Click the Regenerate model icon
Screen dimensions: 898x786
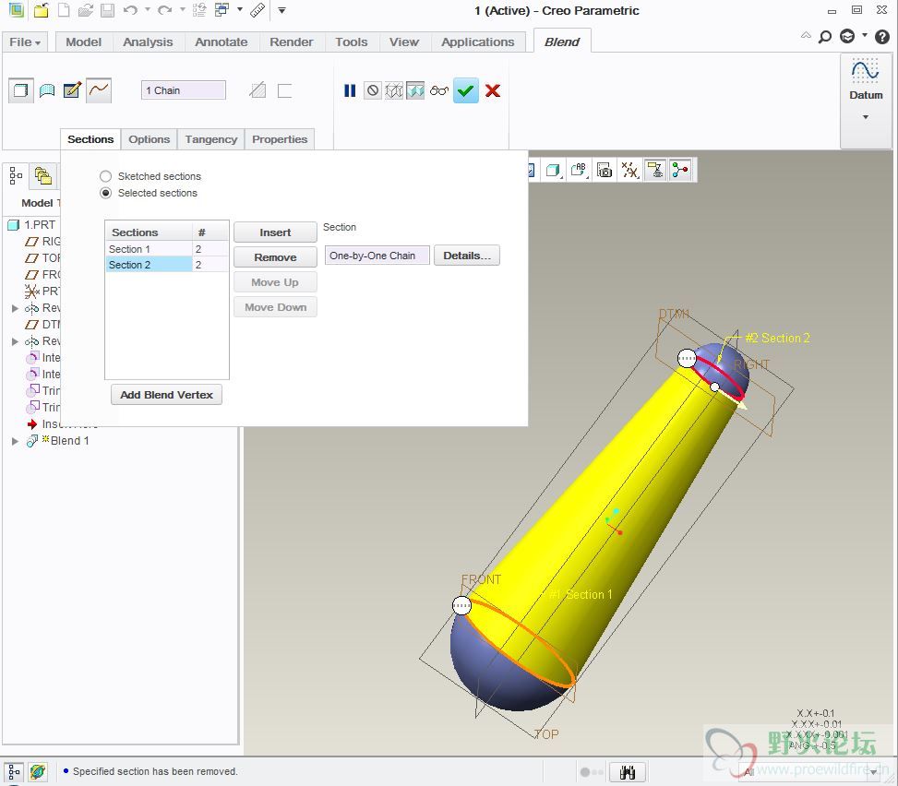199,10
